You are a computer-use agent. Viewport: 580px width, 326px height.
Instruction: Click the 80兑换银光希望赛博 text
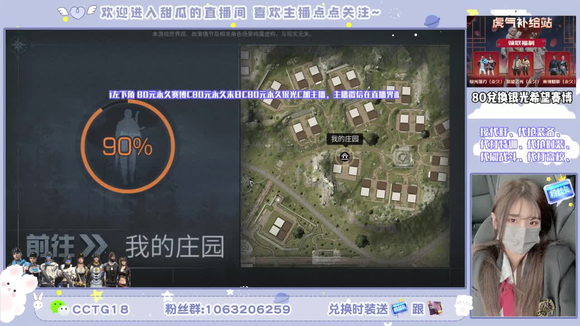pos(522,97)
